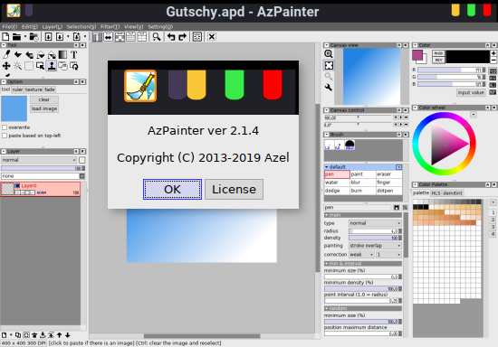The height and width of the screenshot is (347, 498).
Task: Click the recent files folder icon
Action: pyautogui.click(x=34, y=37)
